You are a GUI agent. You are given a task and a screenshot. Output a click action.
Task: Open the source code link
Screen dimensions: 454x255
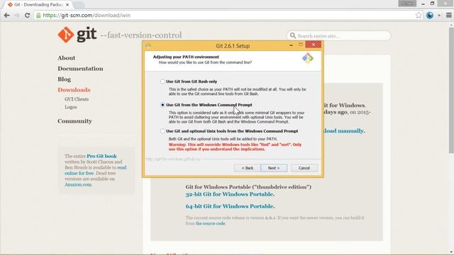pyautogui.click(x=210, y=224)
